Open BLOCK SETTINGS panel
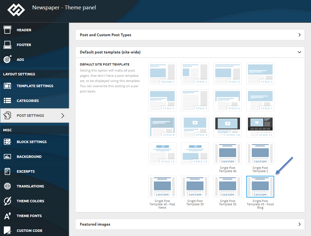This screenshot has height=236, width=311. 35,142
